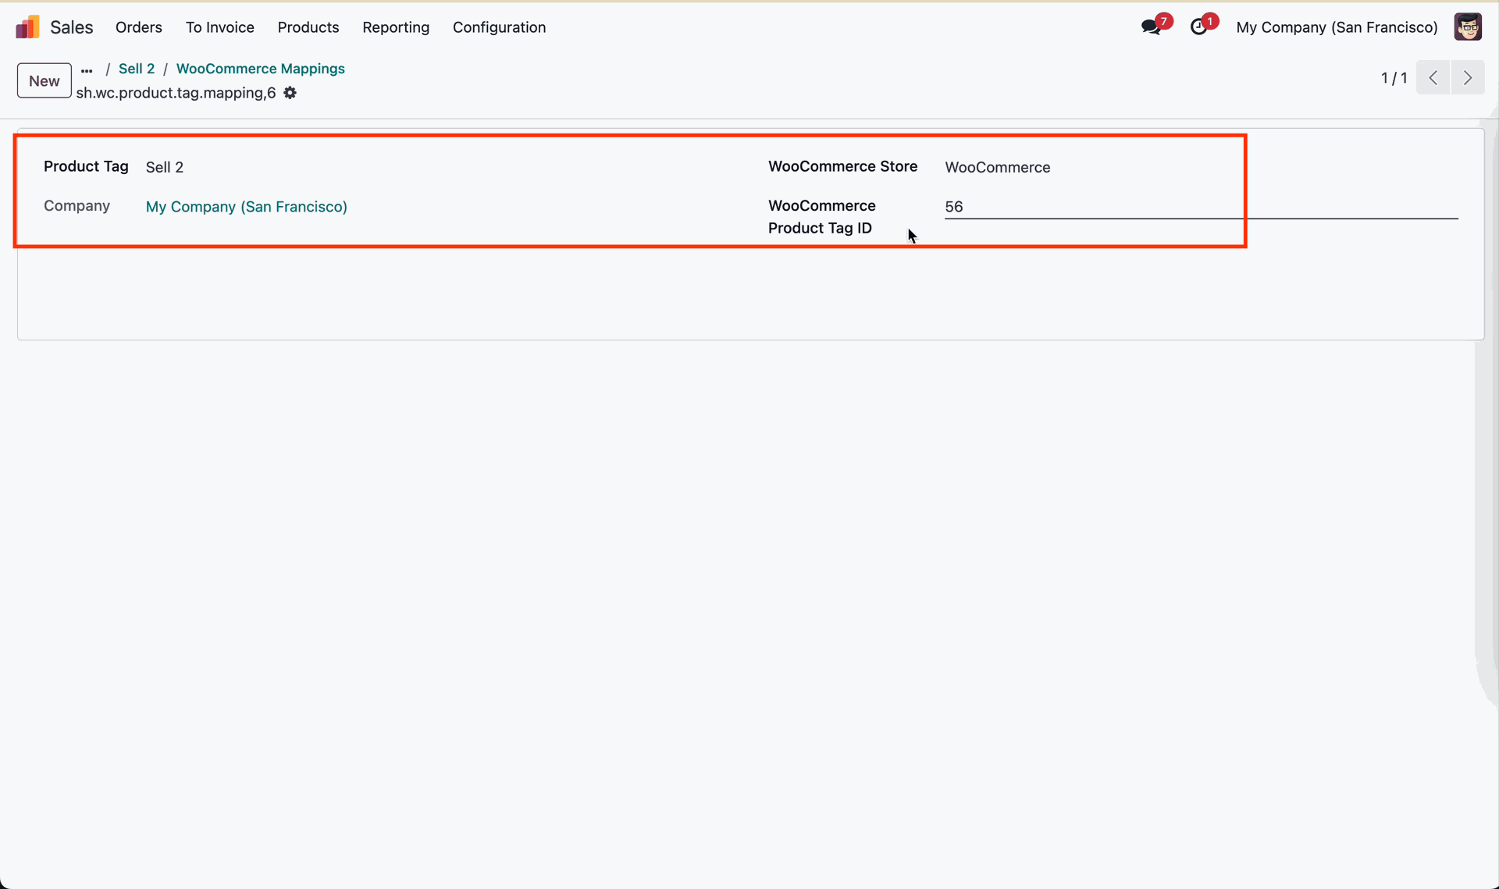The height and width of the screenshot is (889, 1499).
Task: Open the To Invoice menu
Action: [220, 27]
